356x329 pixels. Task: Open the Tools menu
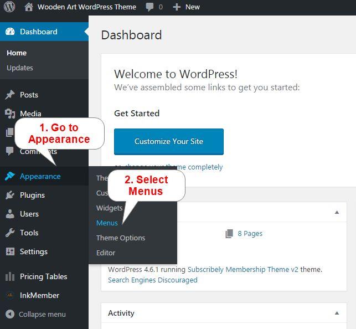coord(29,233)
